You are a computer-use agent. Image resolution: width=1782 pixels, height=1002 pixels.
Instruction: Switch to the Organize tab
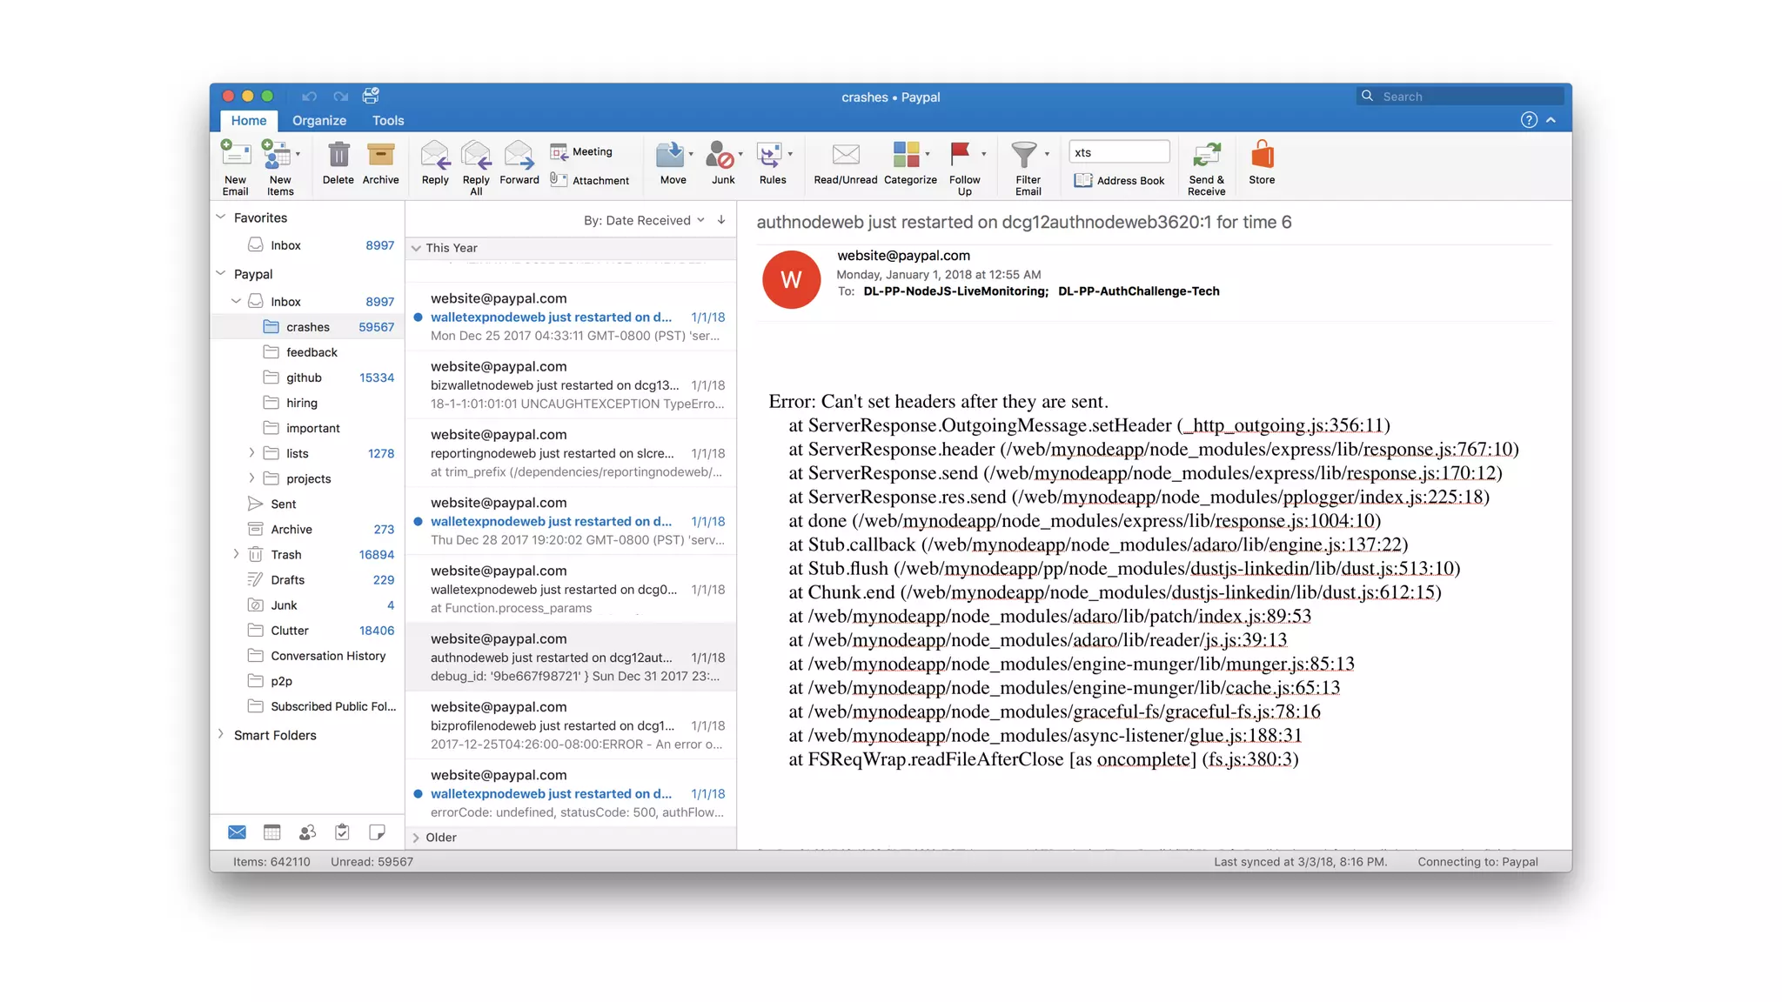[318, 121]
